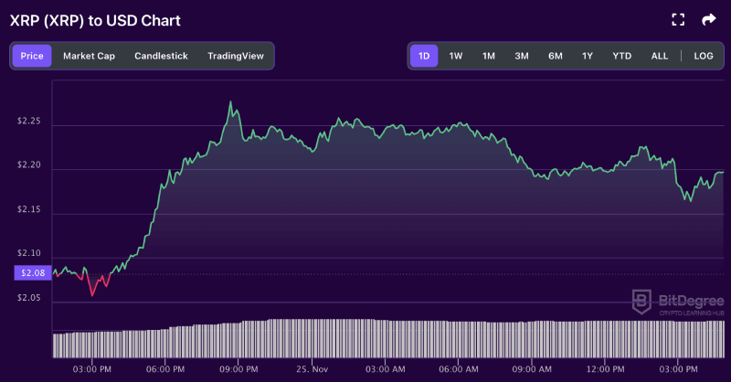The width and height of the screenshot is (731, 382).
Task: Click the $2.05 axis label
Action: [x=29, y=298]
